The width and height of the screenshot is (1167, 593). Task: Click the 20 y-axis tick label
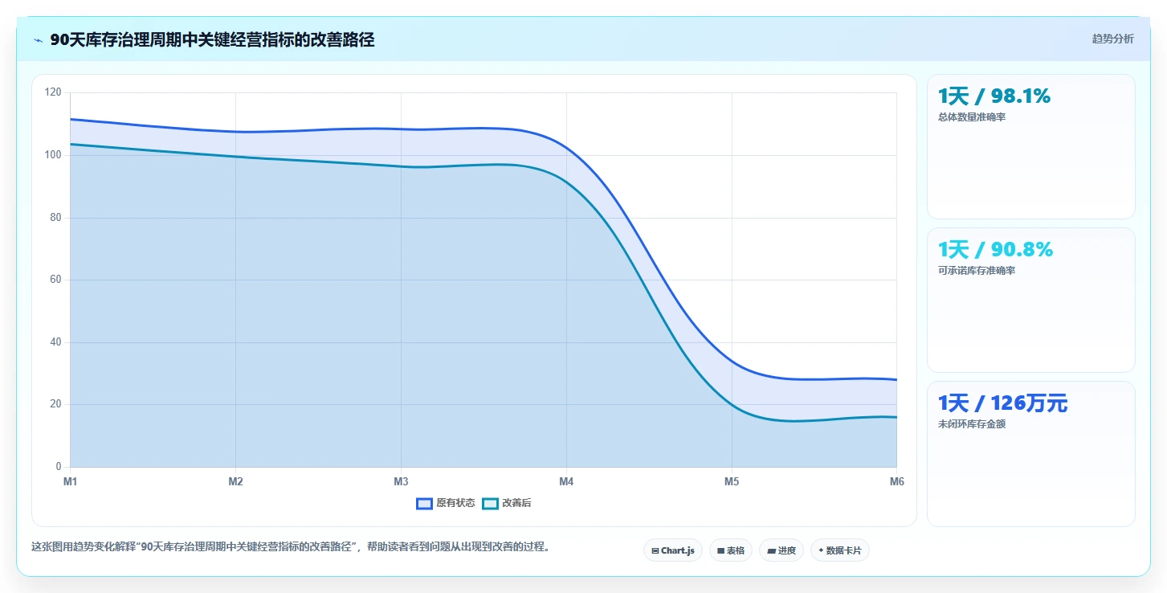[55, 404]
